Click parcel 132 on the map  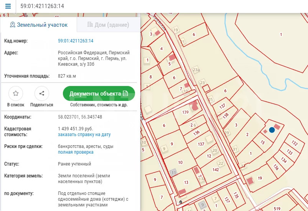[x=294, y=144]
